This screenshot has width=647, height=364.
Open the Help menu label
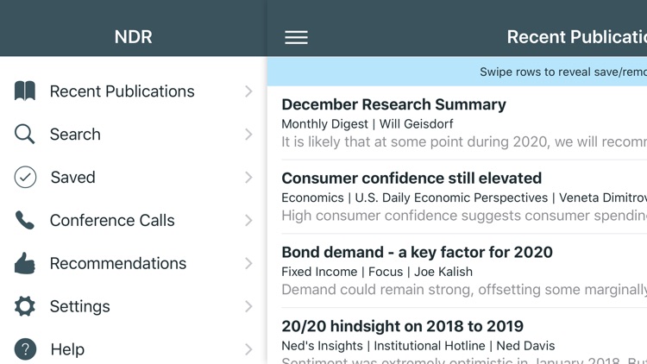point(67,349)
